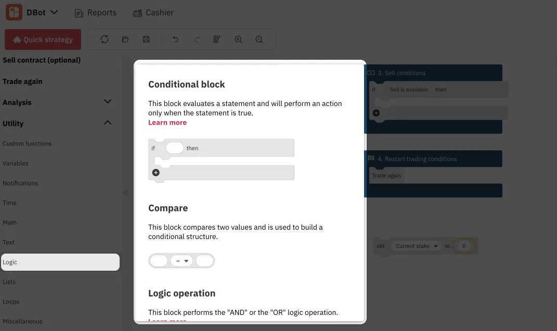Collapse the sidebar with the double-chevron arrow

tap(126, 192)
